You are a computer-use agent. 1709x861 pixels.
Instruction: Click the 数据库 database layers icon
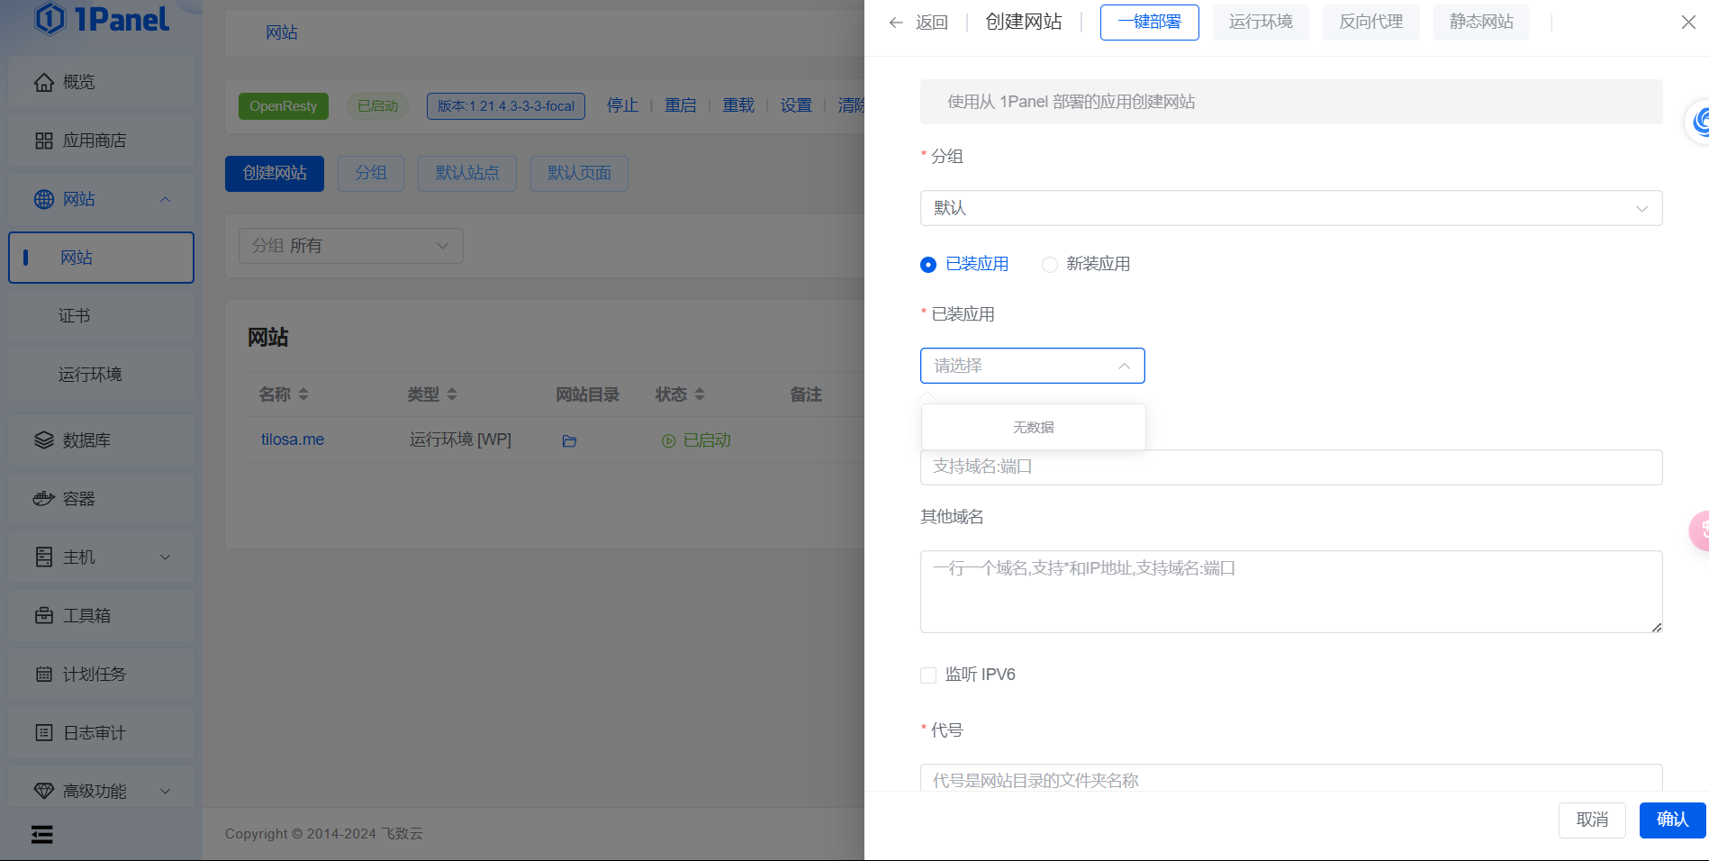pos(44,440)
